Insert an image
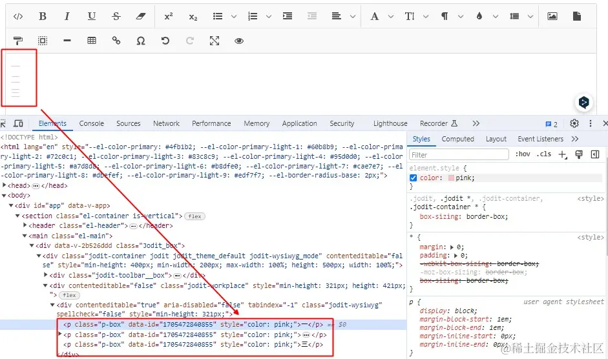This screenshot has width=608, height=359. (552, 16)
